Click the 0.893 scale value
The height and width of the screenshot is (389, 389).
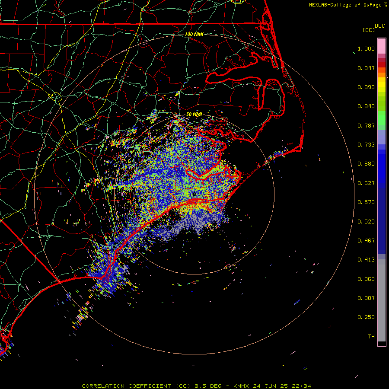[x=366, y=87]
